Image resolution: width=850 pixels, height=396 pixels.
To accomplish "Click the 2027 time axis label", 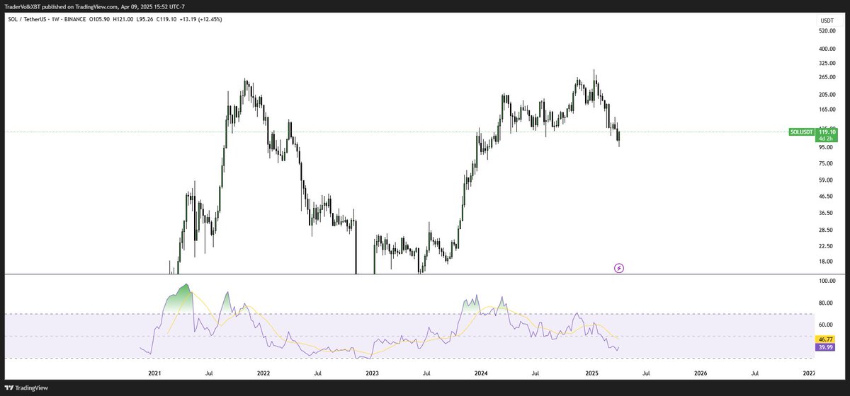I will (x=809, y=372).
